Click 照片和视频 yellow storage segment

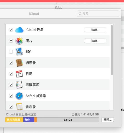coord(14,120)
